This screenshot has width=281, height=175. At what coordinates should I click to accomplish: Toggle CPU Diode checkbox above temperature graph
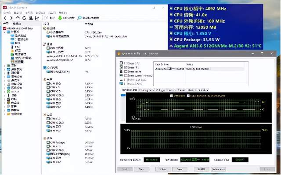point(171,96)
